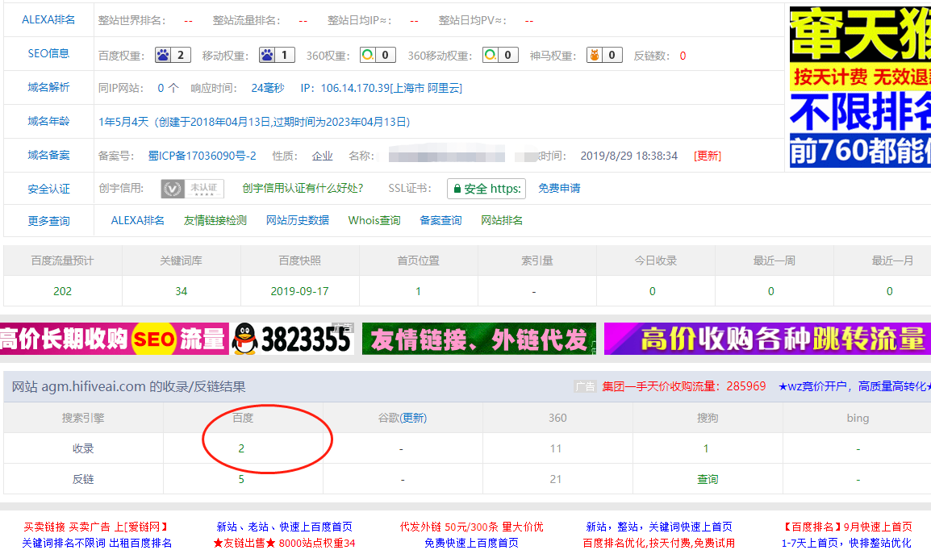Open the 1-7天上首页 ad link
Viewport: 931px width, 550px height.
pyautogui.click(x=846, y=543)
